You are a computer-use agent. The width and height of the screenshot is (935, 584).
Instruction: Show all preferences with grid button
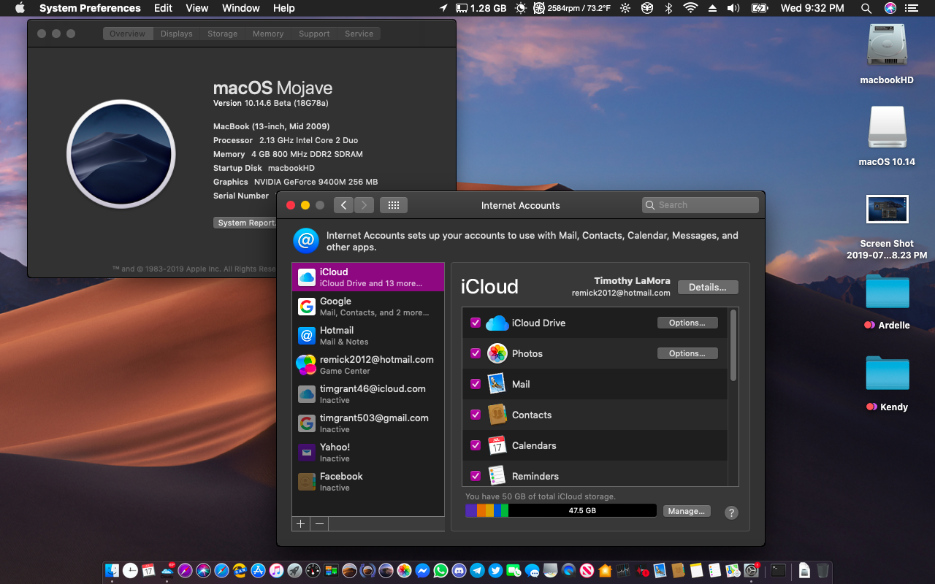[393, 205]
